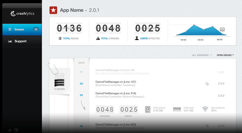Click the App Name title

[x=72, y=10]
